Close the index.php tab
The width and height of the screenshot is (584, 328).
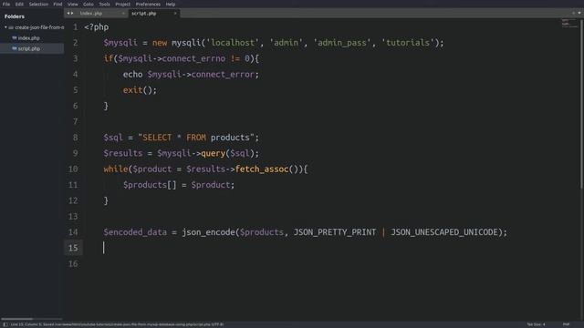[x=123, y=14]
